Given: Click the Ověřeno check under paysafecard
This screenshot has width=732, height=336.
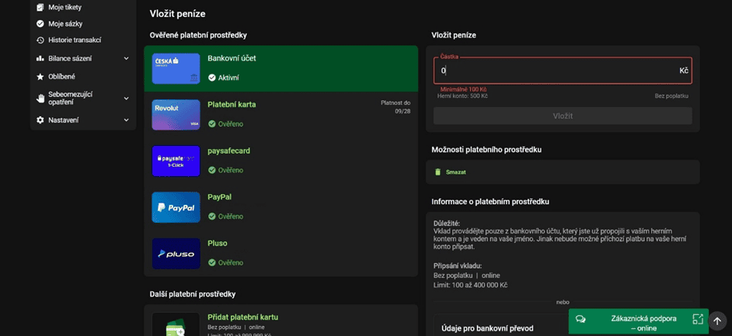Looking at the screenshot, I should [212, 170].
